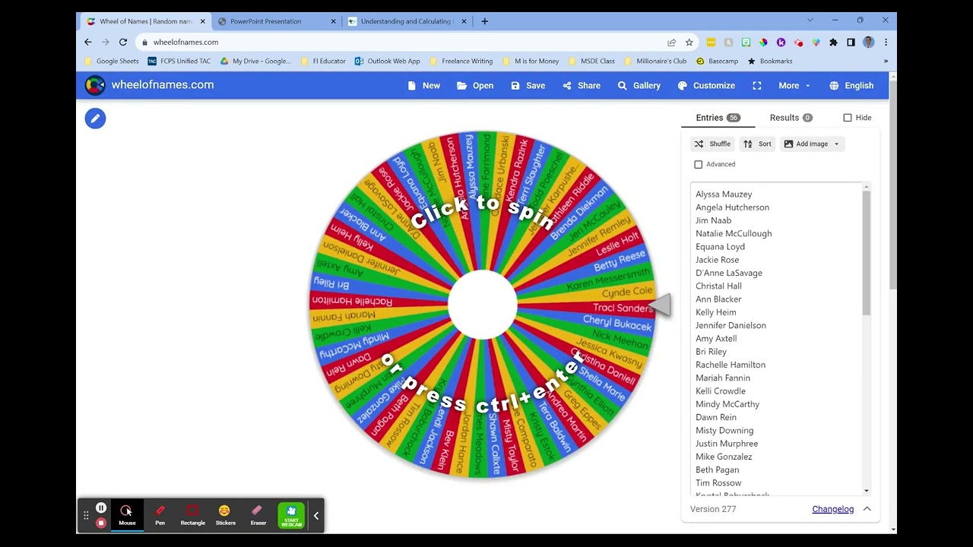The width and height of the screenshot is (973, 547).
Task: Open the Outlook Web App bookmark
Action: point(387,61)
